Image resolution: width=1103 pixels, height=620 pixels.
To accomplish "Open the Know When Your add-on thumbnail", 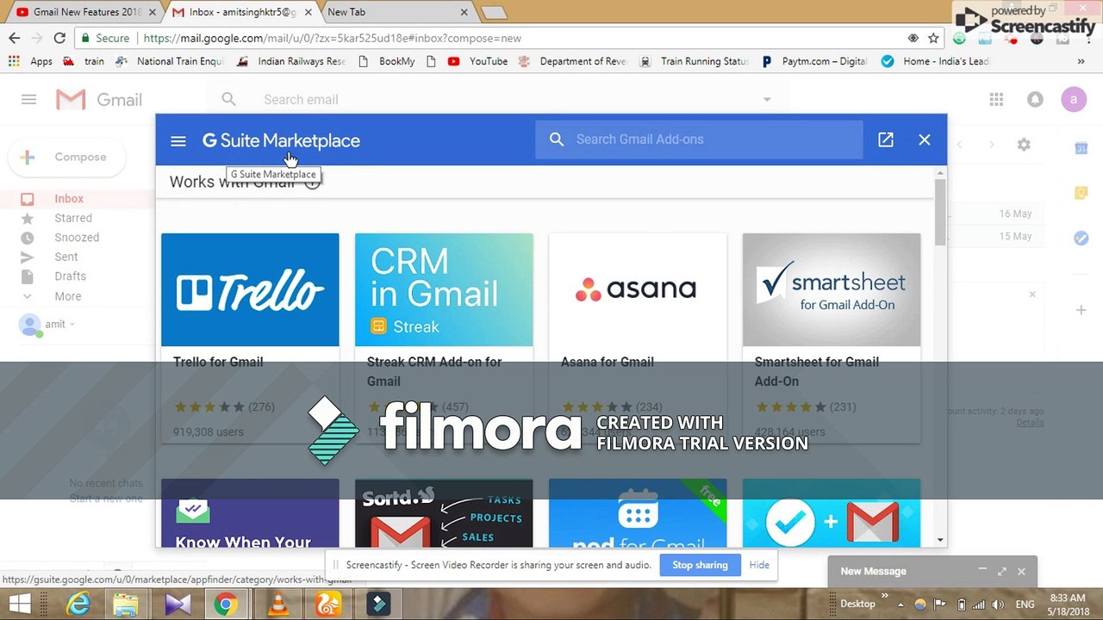I will pyautogui.click(x=250, y=513).
